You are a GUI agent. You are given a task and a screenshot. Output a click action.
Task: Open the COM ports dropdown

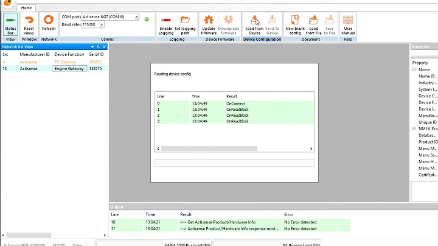137,17
